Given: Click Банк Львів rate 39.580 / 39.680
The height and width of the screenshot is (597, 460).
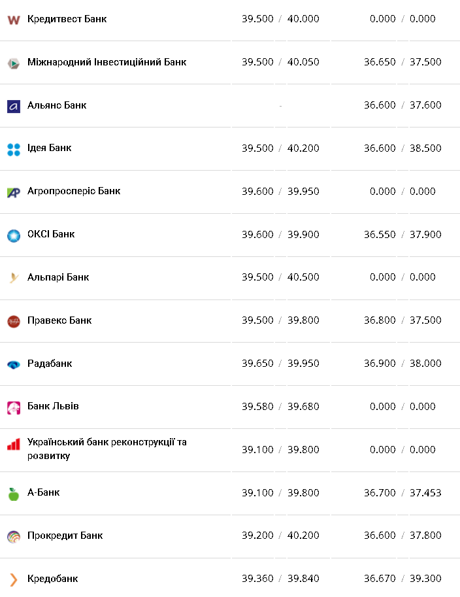Looking at the screenshot, I should point(280,407).
